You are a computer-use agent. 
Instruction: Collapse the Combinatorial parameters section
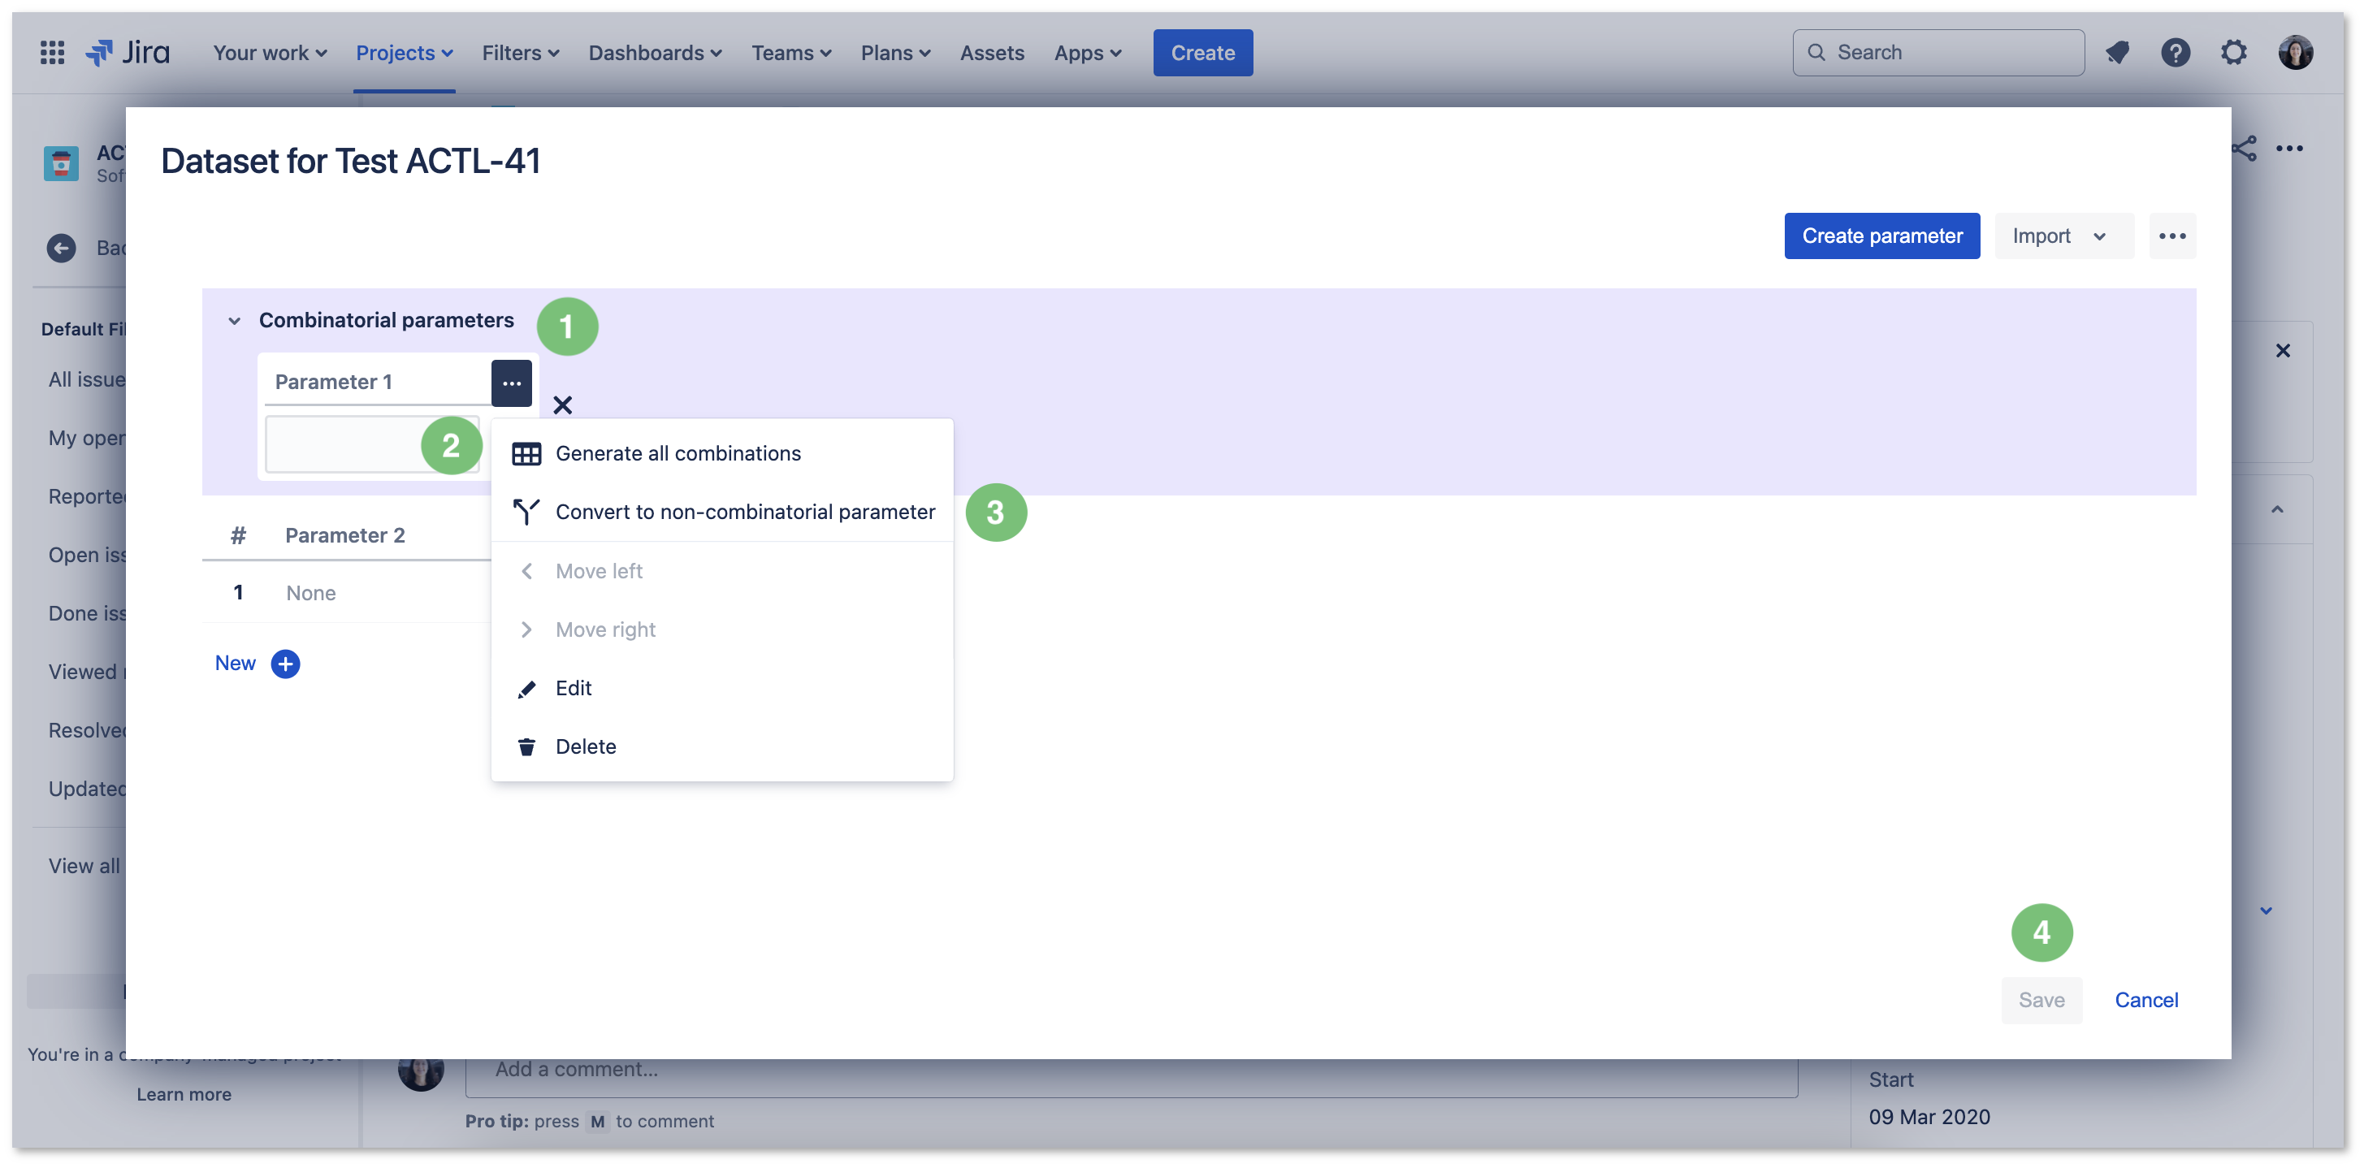234,321
